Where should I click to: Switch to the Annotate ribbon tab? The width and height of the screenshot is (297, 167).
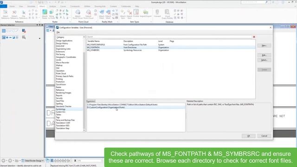(x=31, y=6)
